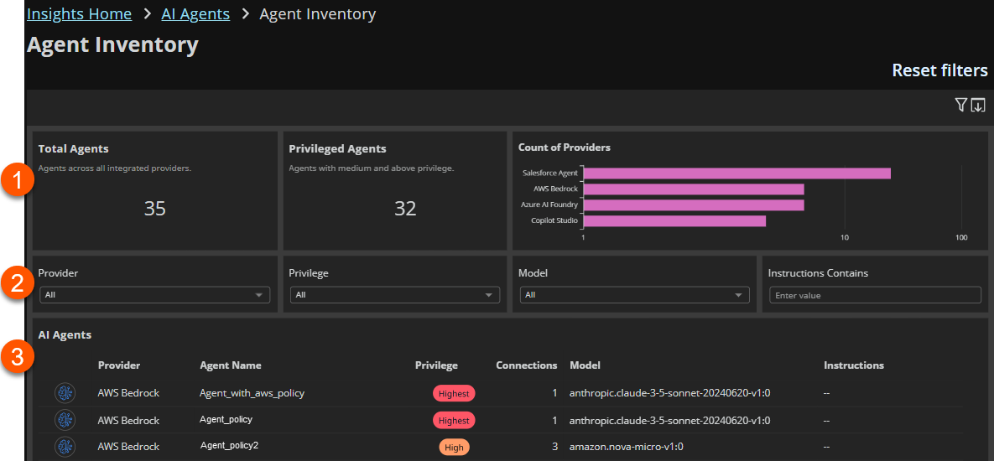Click the Highest badge for Agent_with_aws_policy
Screen dimensions: 994x461
point(454,393)
